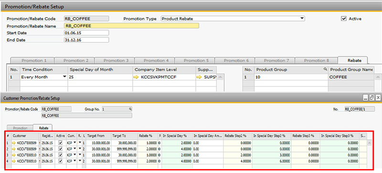Viewport: 382px width, 173px height.
Task: Open the Promotion Type dropdown
Action: [x=302, y=18]
